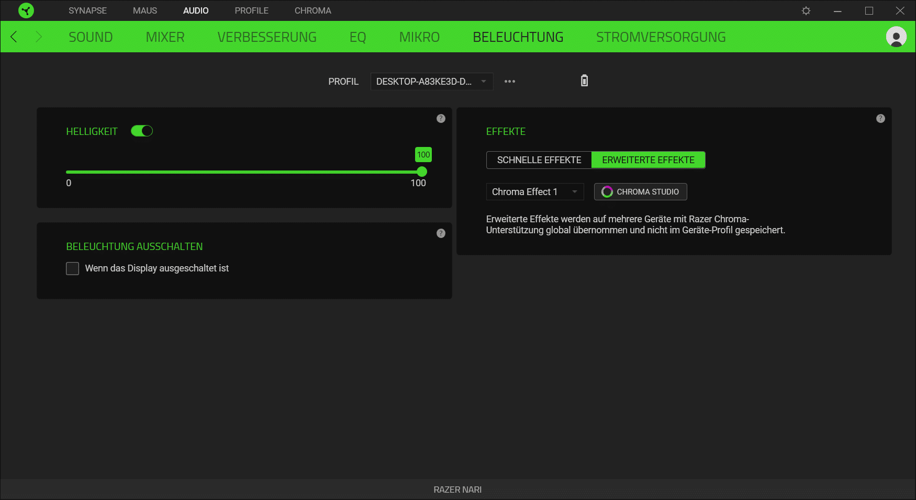Image resolution: width=916 pixels, height=500 pixels.
Task: Check 'Wenn das Display ausgeschaltet ist'
Action: click(x=73, y=268)
